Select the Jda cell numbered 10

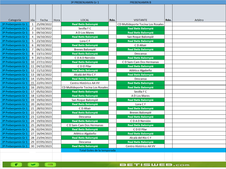pyautogui.click(x=32, y=62)
